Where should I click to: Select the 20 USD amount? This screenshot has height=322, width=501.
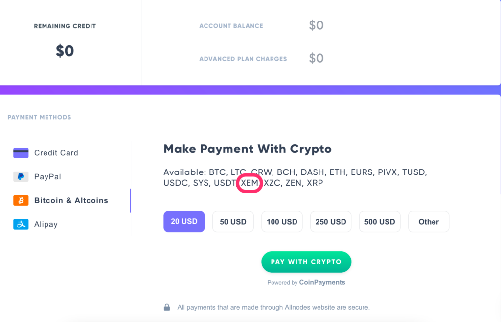click(x=184, y=221)
